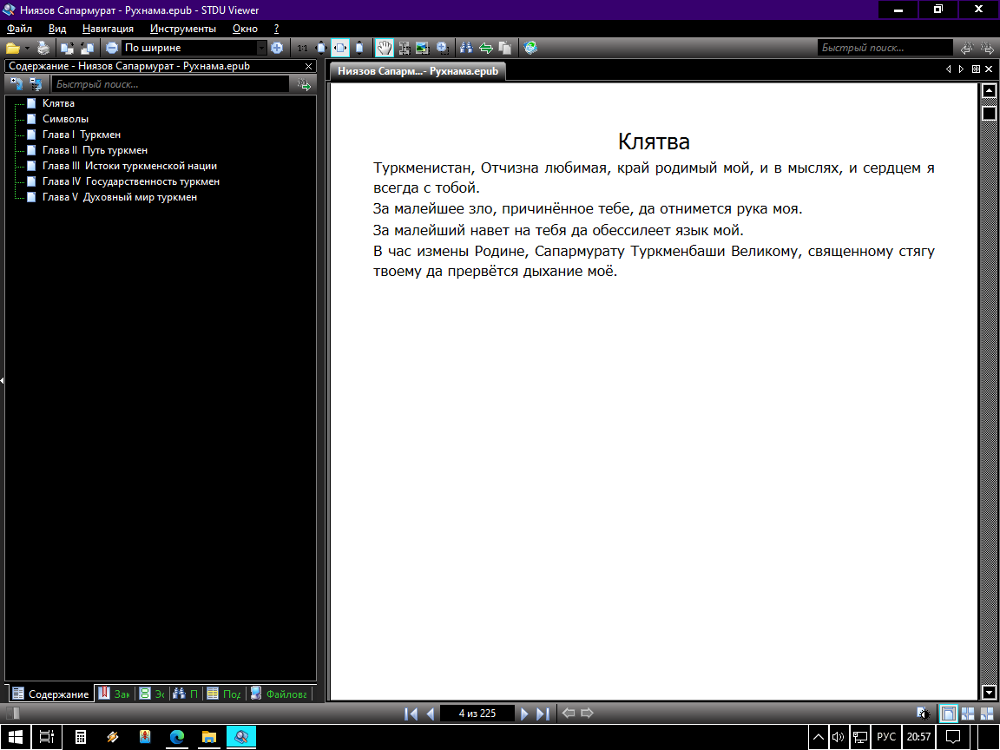Focus the contents panel quick search field

170,84
